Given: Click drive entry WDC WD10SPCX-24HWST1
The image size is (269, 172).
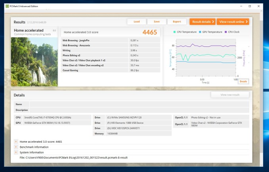Looking at the screenshot, I should [123, 128].
